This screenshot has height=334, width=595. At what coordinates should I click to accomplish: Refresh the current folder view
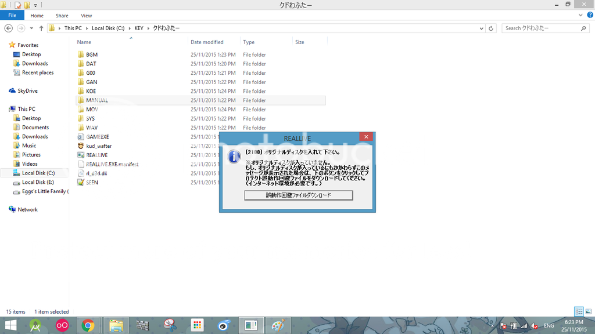492,28
